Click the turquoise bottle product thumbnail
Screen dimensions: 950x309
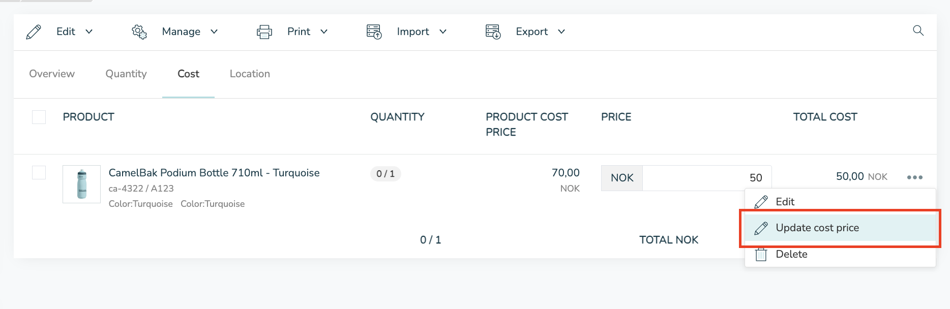click(81, 184)
